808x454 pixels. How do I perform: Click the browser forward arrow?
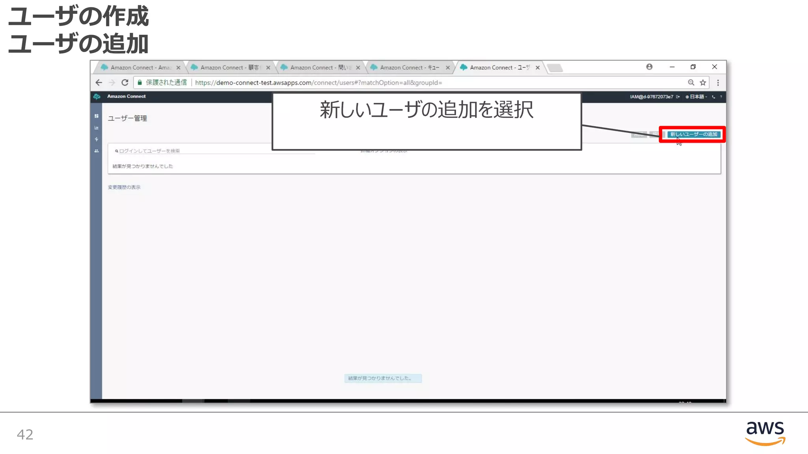tap(112, 82)
